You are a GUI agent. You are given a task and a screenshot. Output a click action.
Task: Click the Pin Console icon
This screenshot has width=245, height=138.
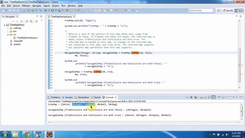click(219, 97)
